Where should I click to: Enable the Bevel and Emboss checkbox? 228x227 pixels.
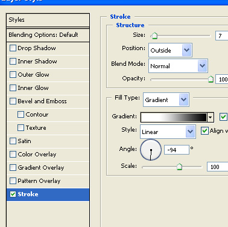pos(13,101)
